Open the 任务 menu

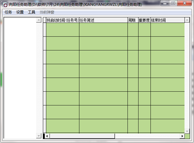(x=8, y=12)
